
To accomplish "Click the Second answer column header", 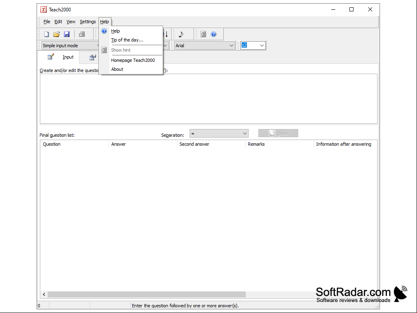I will (211, 144).
